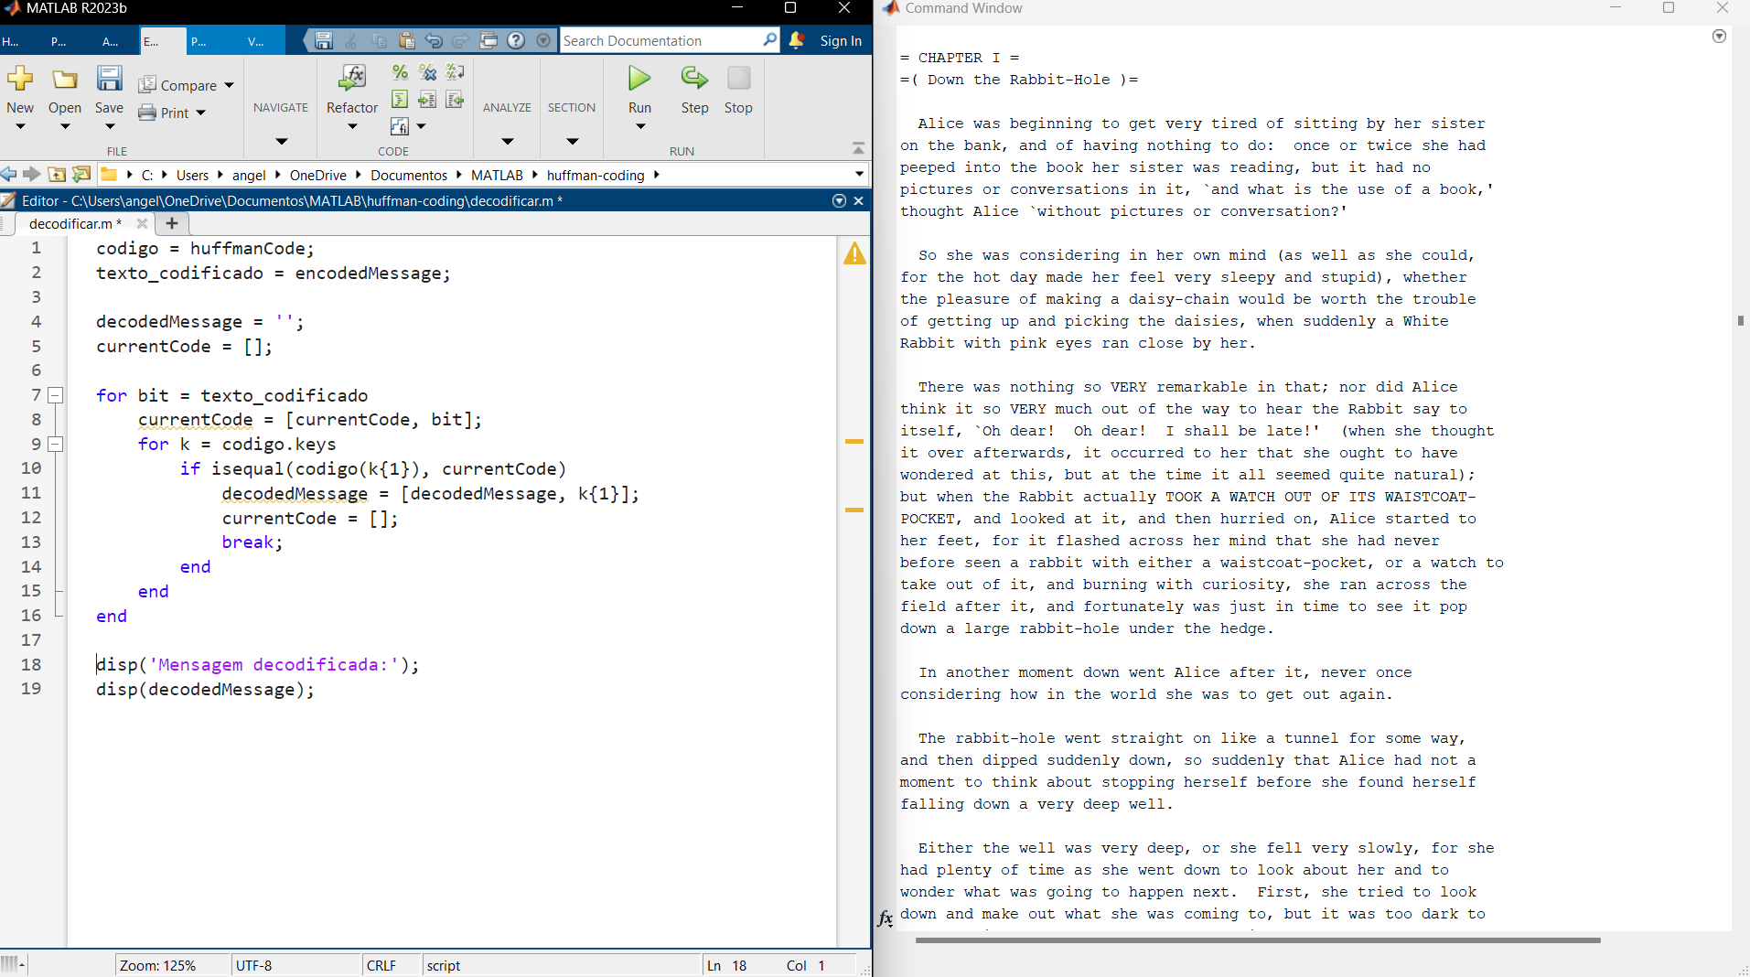Click the Sign In link
This screenshot has width=1750, height=977.
point(841,40)
